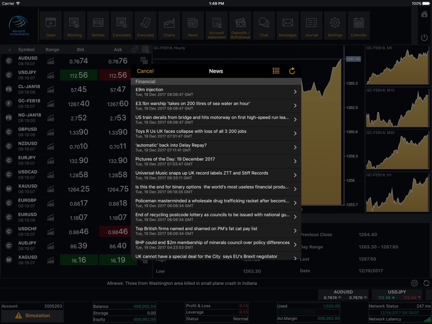432x324 pixels.
Task: Click the watchlist layout icon beside Ask
Action: pyautogui.click(x=135, y=50)
